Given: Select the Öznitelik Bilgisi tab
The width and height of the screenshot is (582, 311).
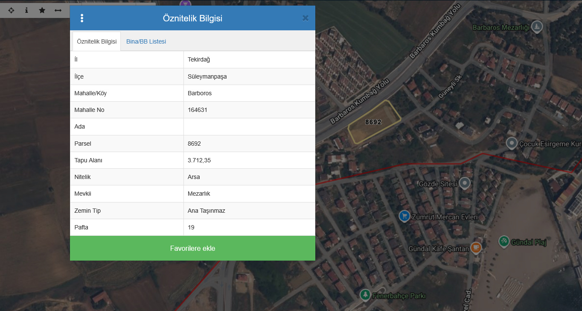Looking at the screenshot, I should pyautogui.click(x=96, y=41).
